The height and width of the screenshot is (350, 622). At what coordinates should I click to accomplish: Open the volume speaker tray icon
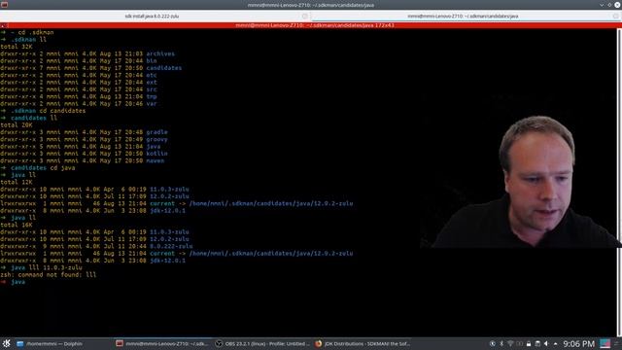point(546,343)
